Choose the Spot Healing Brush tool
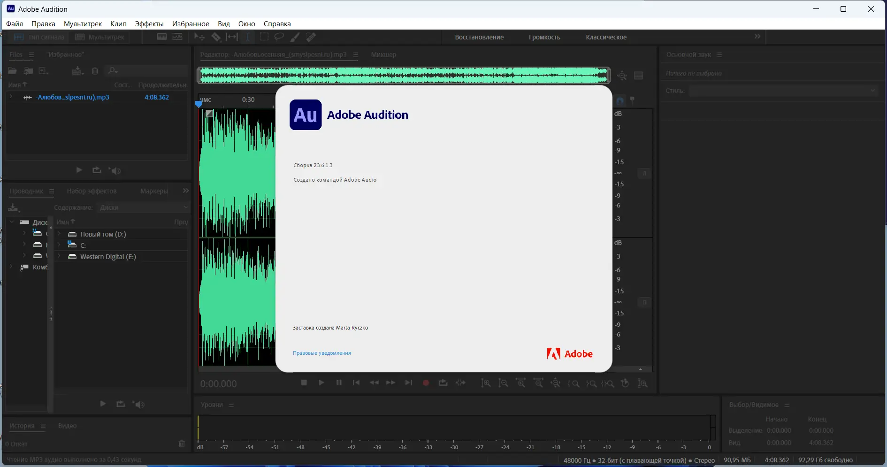887x467 pixels. pyautogui.click(x=311, y=37)
